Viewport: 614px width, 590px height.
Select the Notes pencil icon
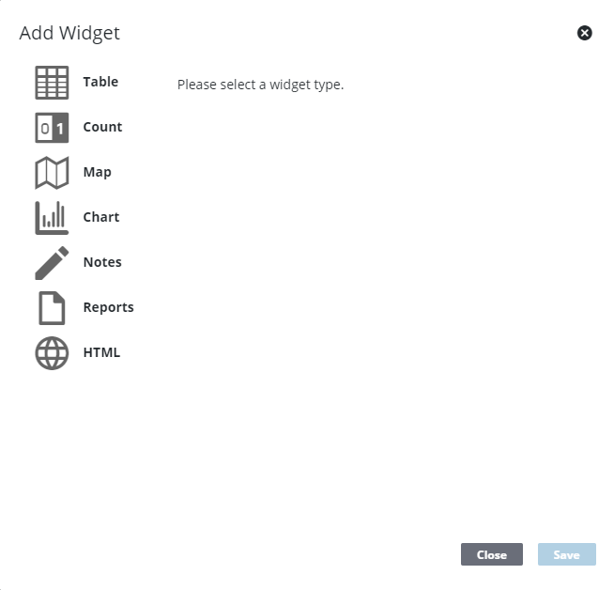point(52,263)
